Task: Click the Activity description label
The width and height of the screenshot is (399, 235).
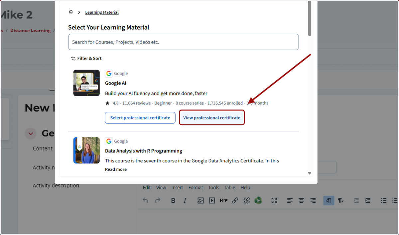Action: (56, 186)
